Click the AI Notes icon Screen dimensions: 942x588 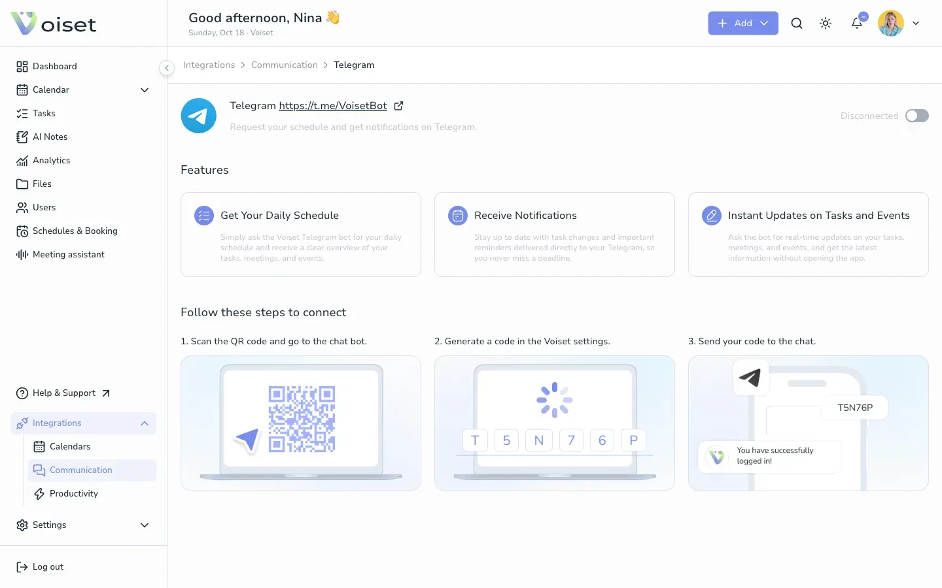tap(22, 137)
